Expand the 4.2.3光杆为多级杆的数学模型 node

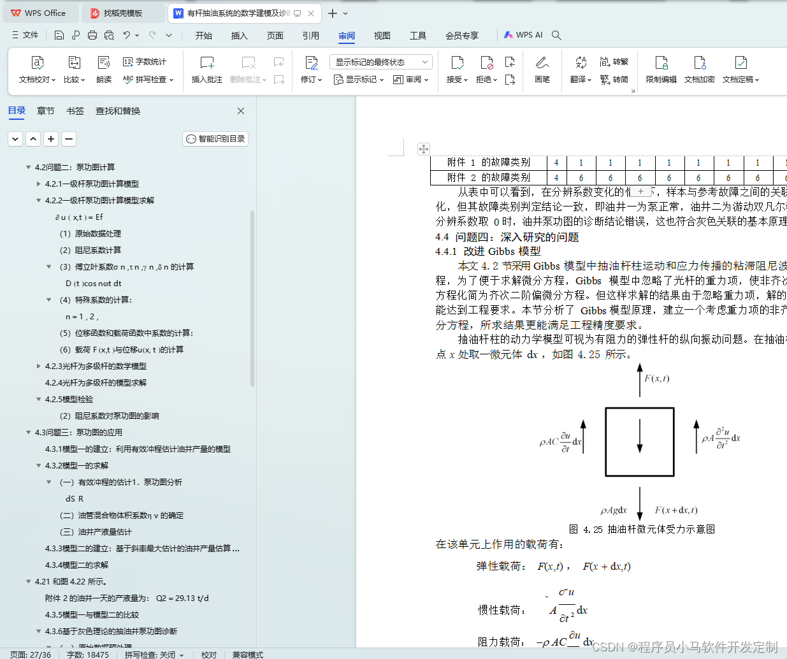pyautogui.click(x=38, y=366)
